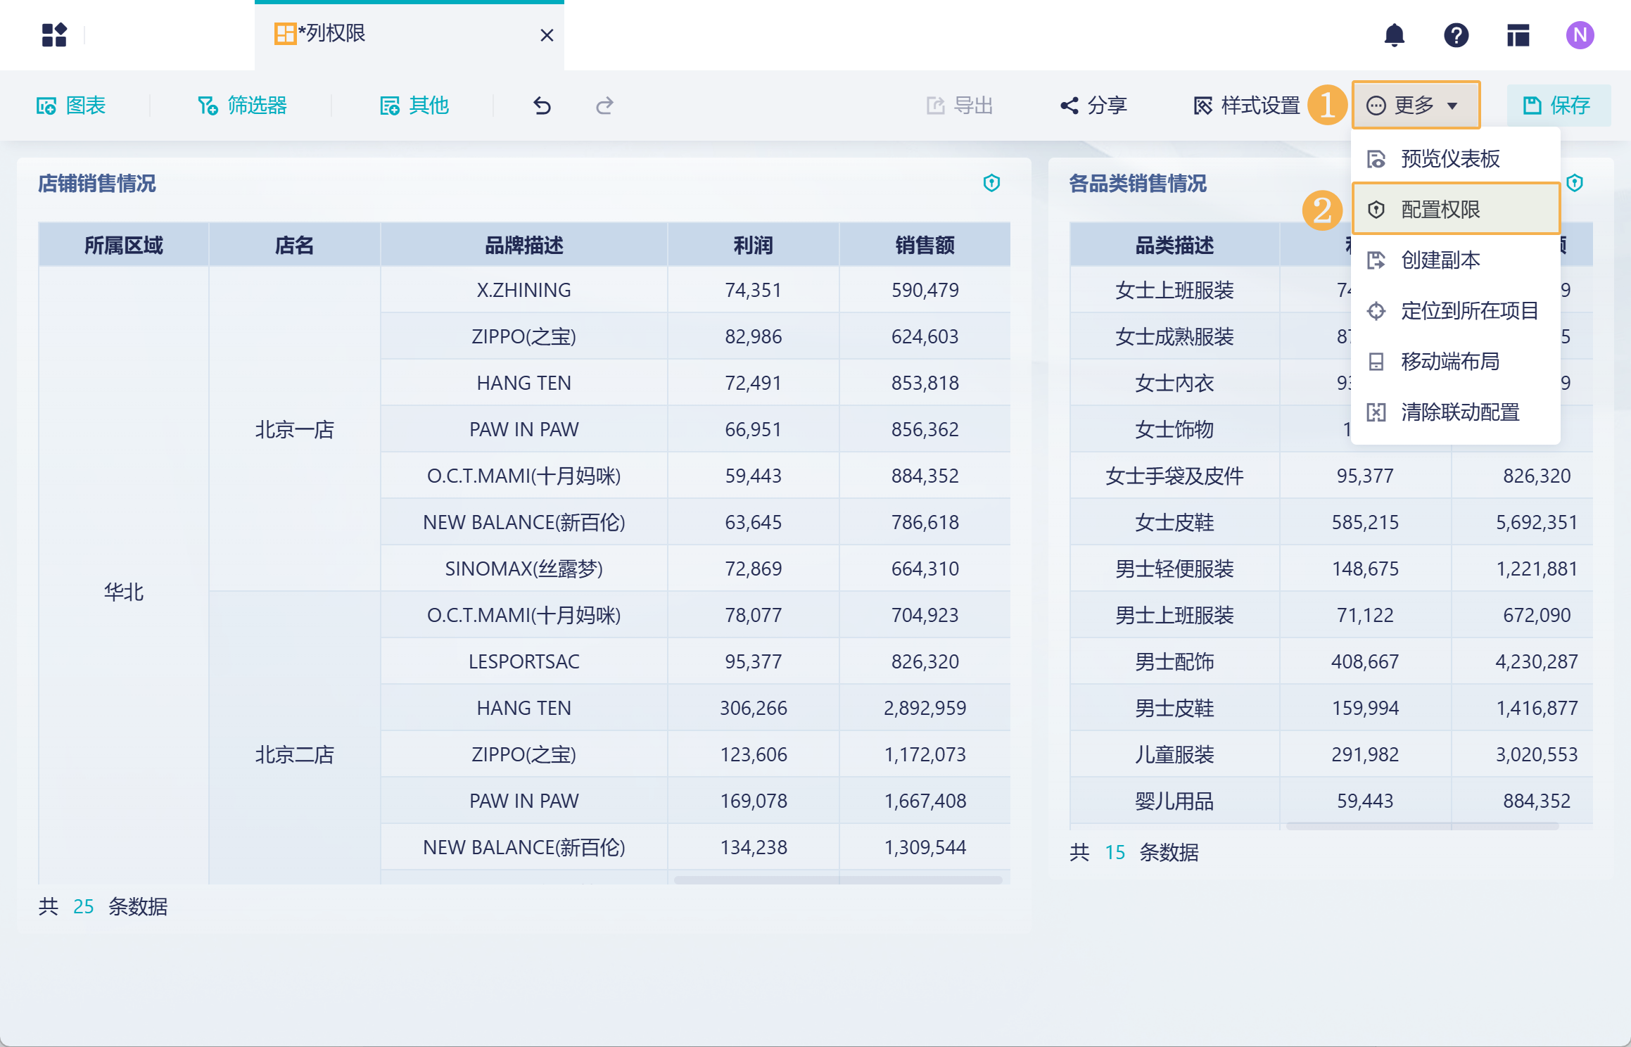The image size is (1631, 1047).
Task: Click shield icon on 各品类销售情况 panel
Action: click(1575, 184)
